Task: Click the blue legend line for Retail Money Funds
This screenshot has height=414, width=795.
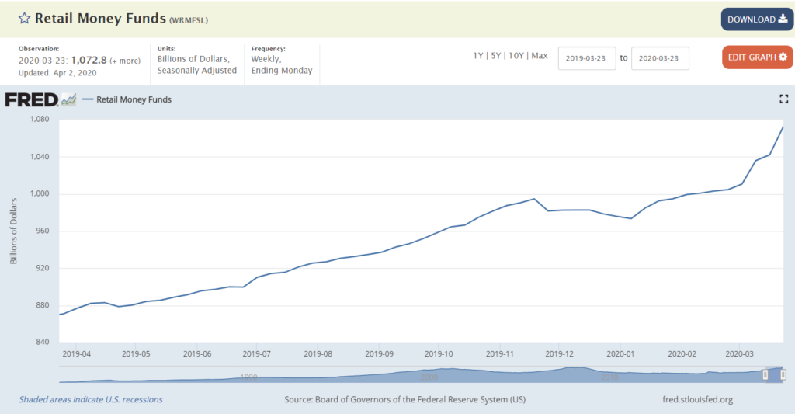Action: coord(87,99)
